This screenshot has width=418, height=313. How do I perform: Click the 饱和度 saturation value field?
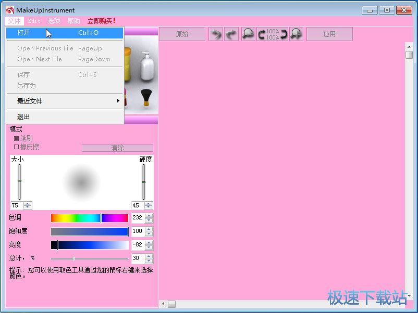click(x=138, y=231)
